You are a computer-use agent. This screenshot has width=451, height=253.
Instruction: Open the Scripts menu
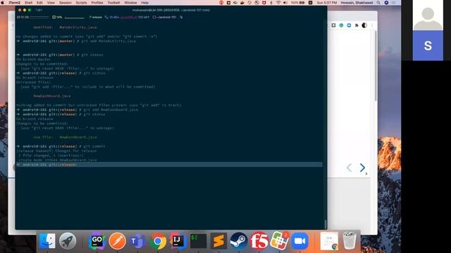pos(81,3)
